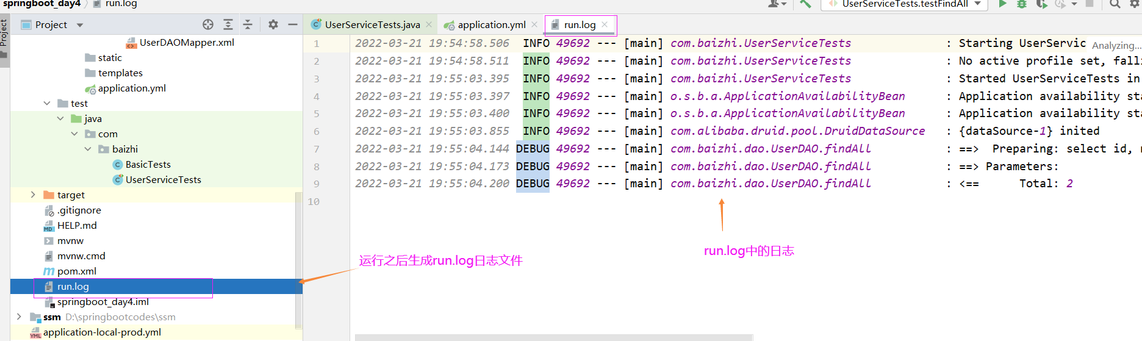Select application-local-prod.yml file
The image size is (1142, 341).
96,332
